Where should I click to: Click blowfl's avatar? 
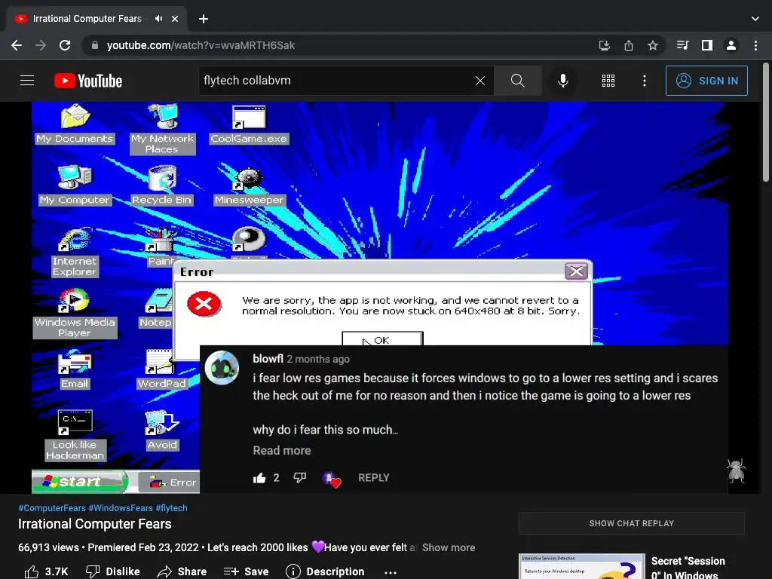point(222,368)
